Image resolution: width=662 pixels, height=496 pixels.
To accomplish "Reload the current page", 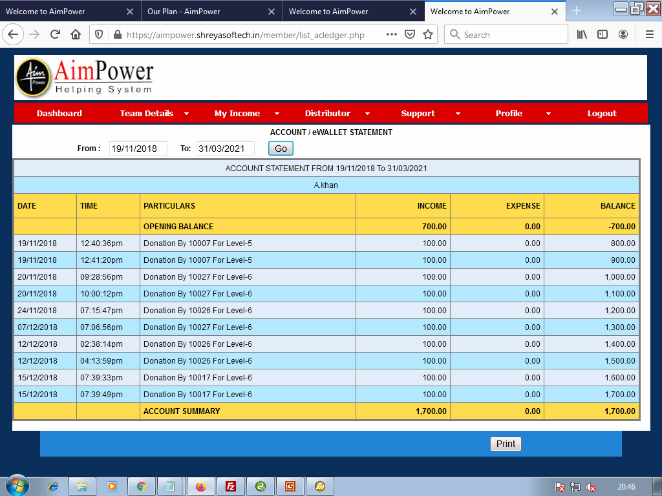I will [x=55, y=35].
